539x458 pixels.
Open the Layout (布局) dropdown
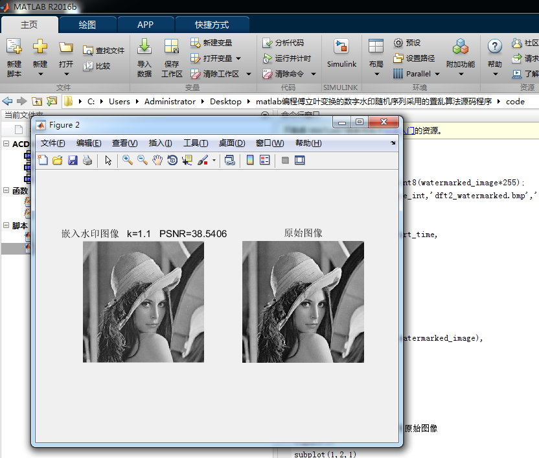coord(376,74)
